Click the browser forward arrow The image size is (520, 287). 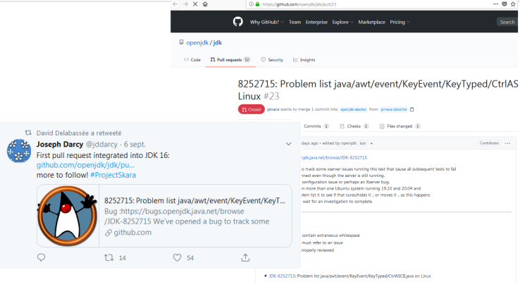click(x=185, y=4)
